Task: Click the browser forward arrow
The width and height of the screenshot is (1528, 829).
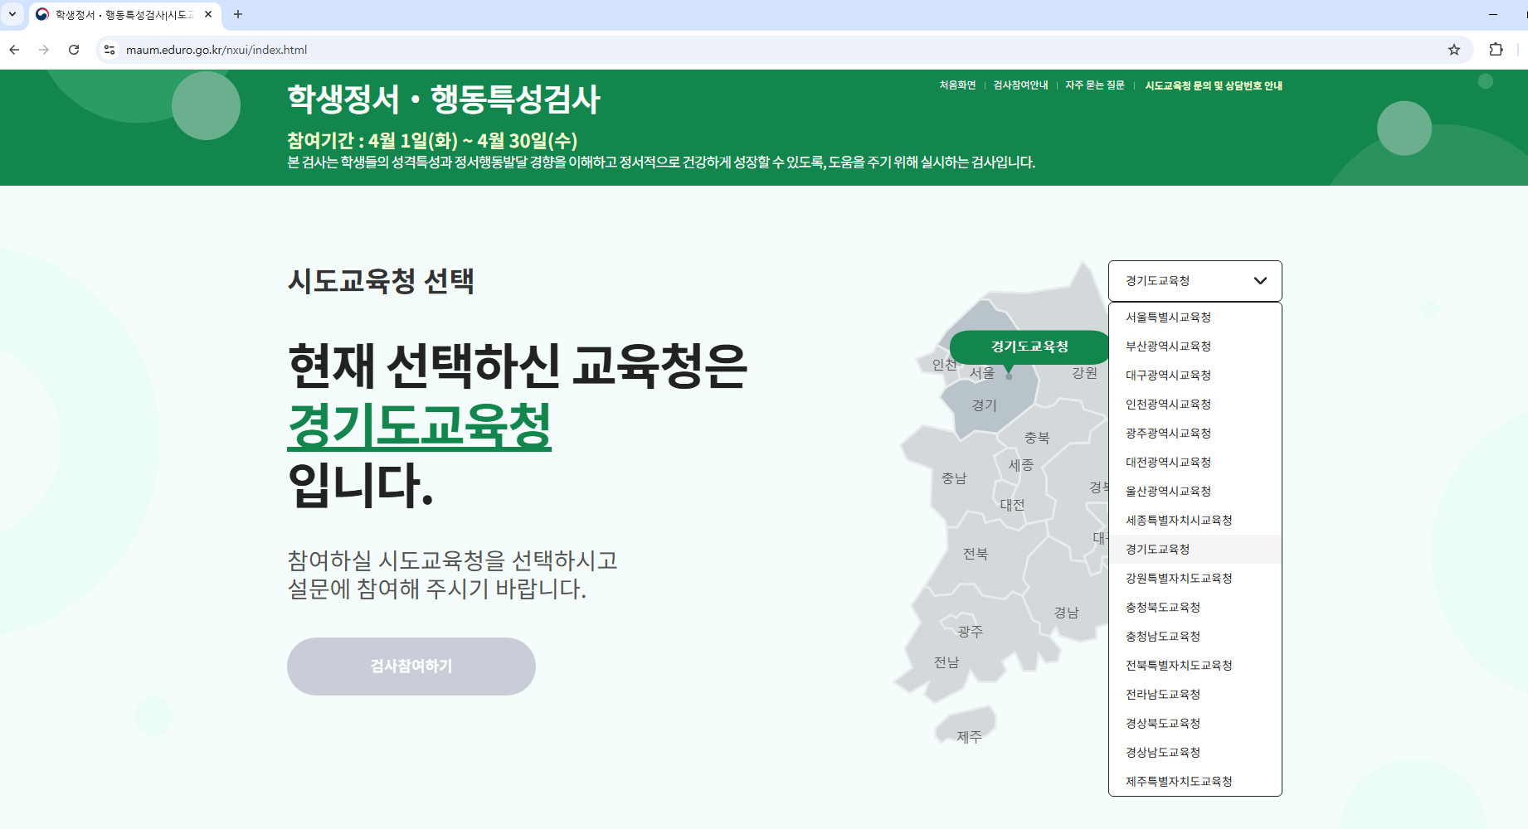Action: [44, 50]
